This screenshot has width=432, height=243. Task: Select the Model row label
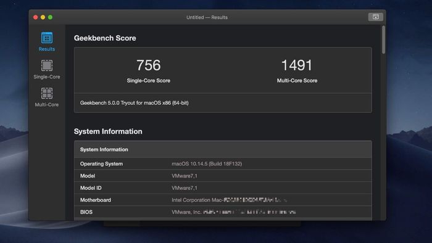tap(88, 176)
